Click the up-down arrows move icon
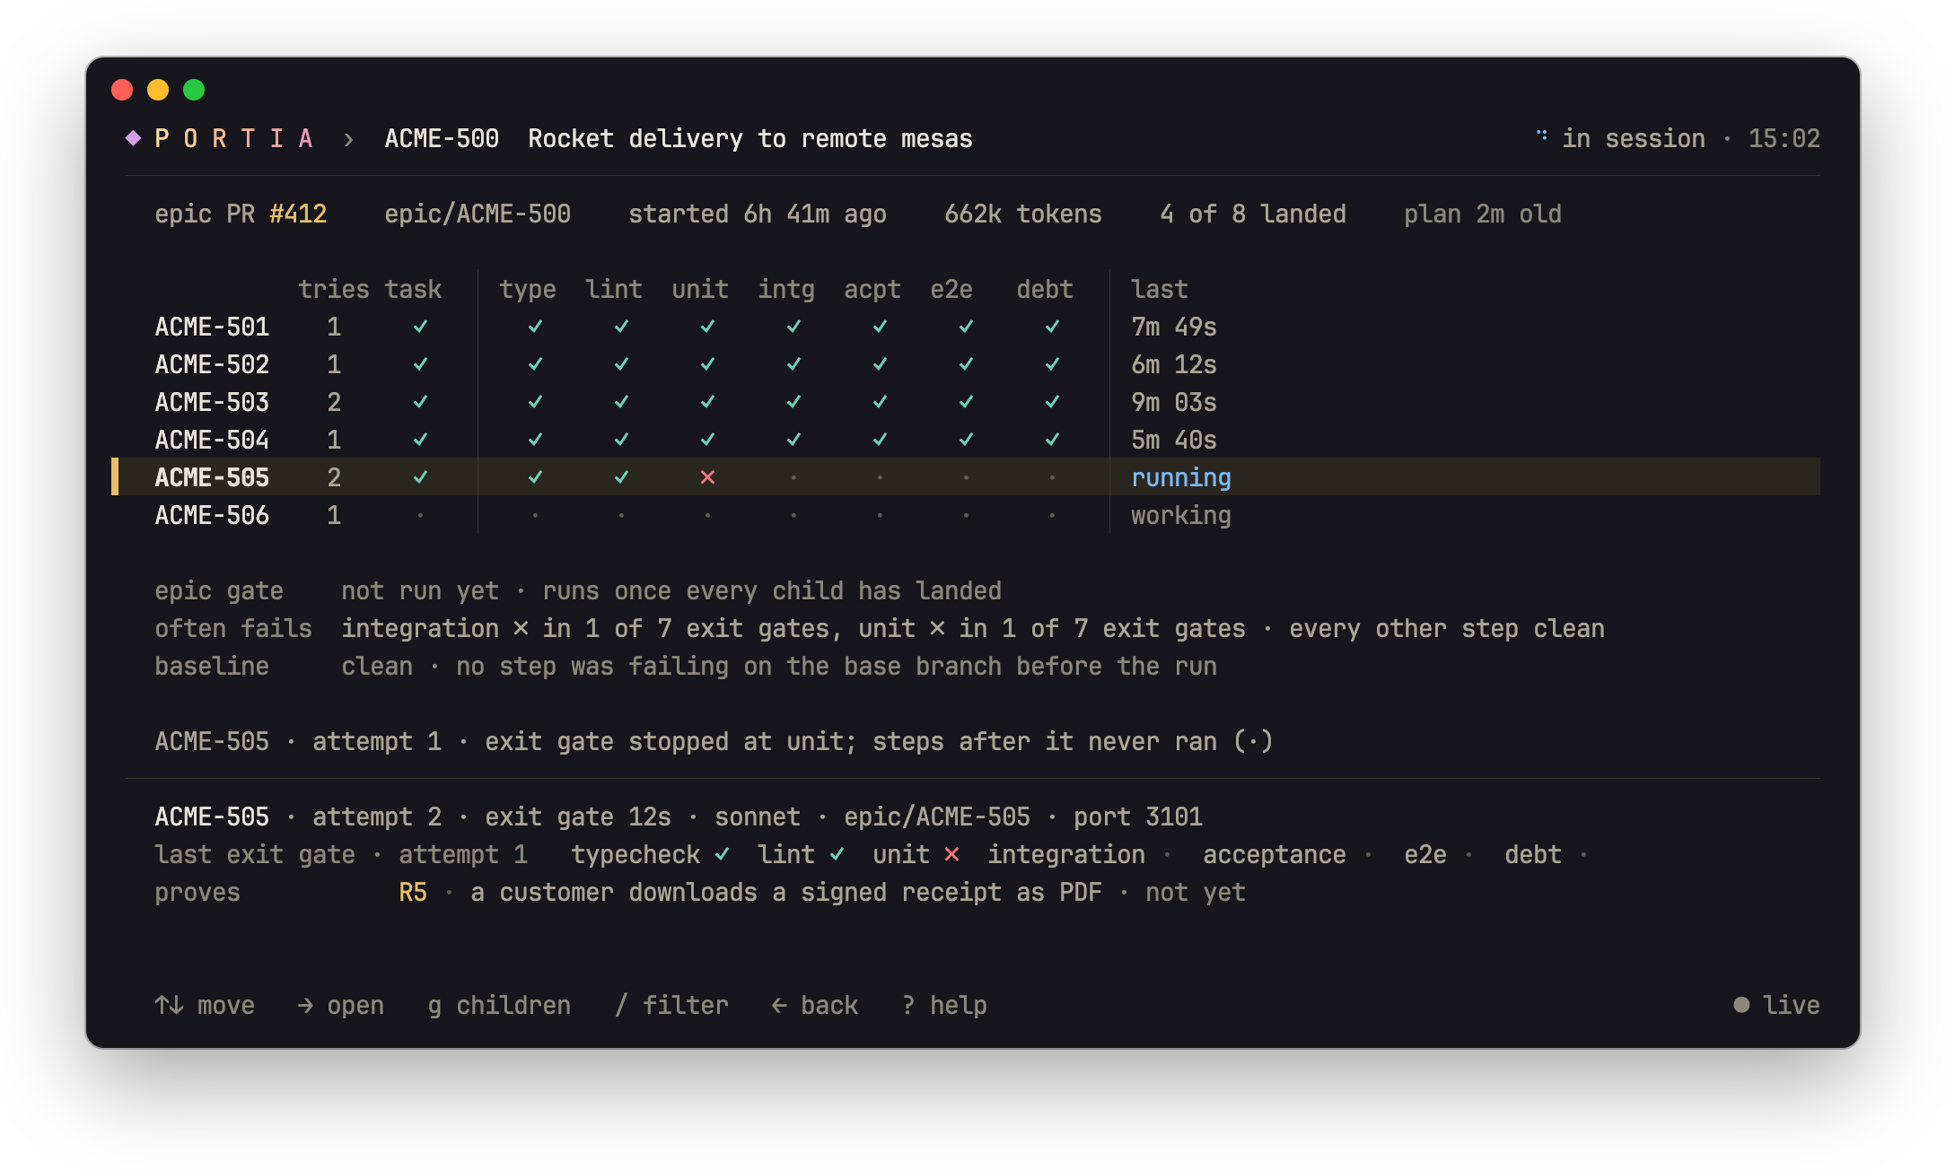Viewport: 1946px width, 1170px height. (x=169, y=1005)
